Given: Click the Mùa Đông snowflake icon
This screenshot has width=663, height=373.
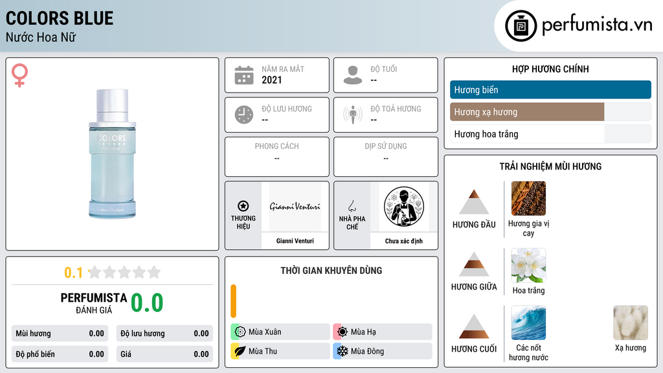Looking at the screenshot, I should [x=342, y=351].
